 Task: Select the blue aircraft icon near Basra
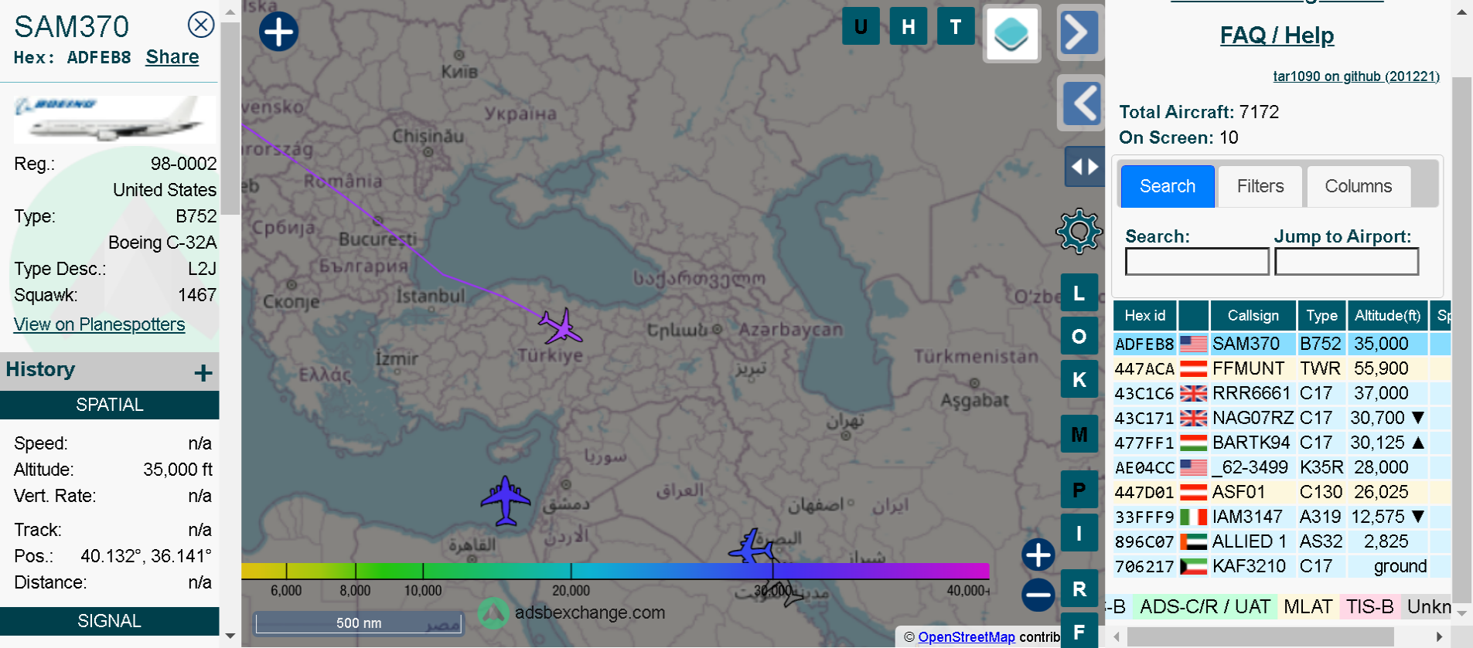coord(752,547)
